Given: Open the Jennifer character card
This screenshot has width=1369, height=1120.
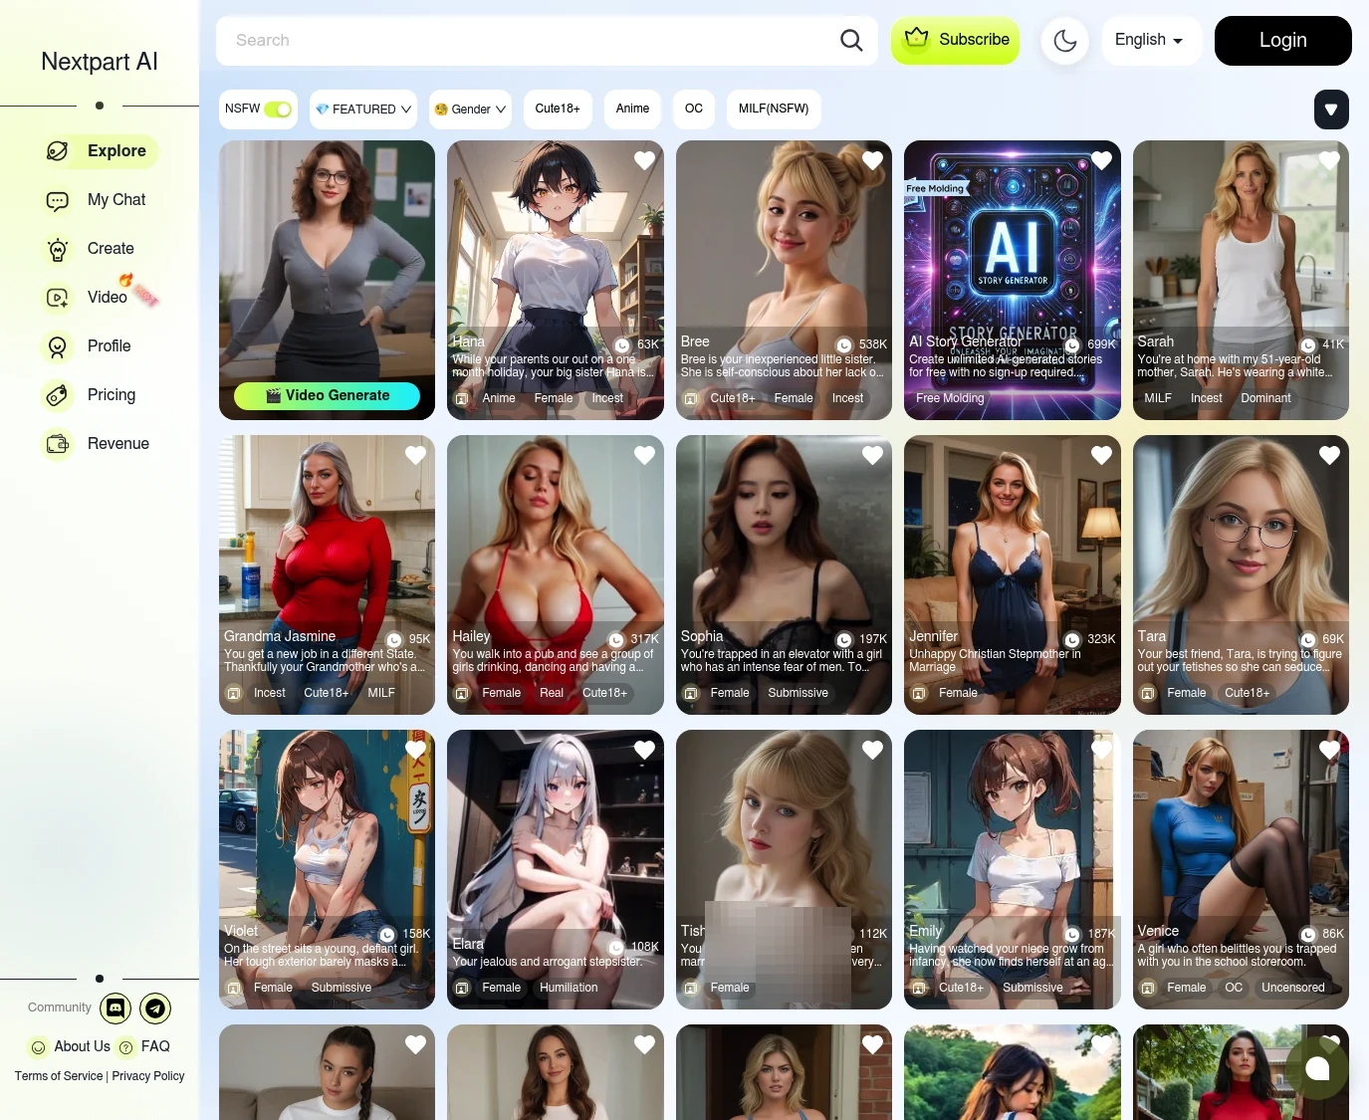Looking at the screenshot, I should [x=1012, y=574].
